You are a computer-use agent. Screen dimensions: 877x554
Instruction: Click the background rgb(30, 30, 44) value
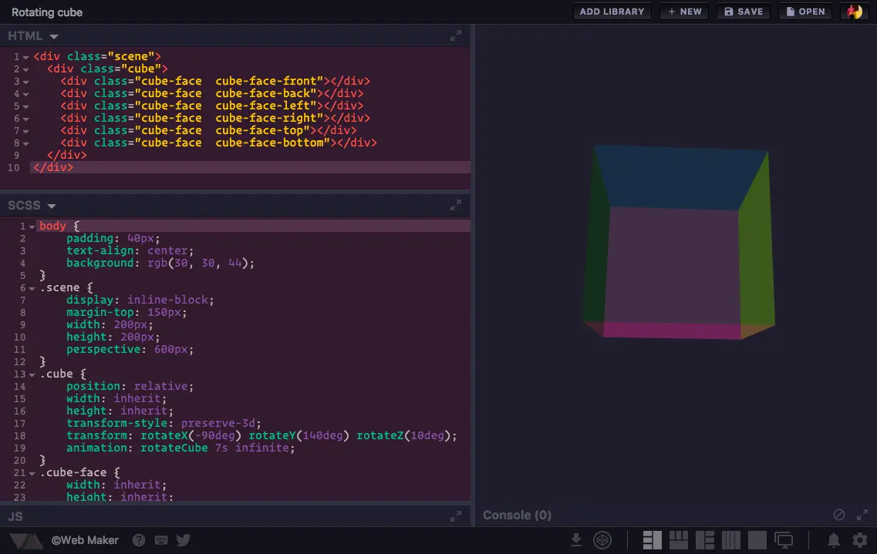[x=201, y=263]
